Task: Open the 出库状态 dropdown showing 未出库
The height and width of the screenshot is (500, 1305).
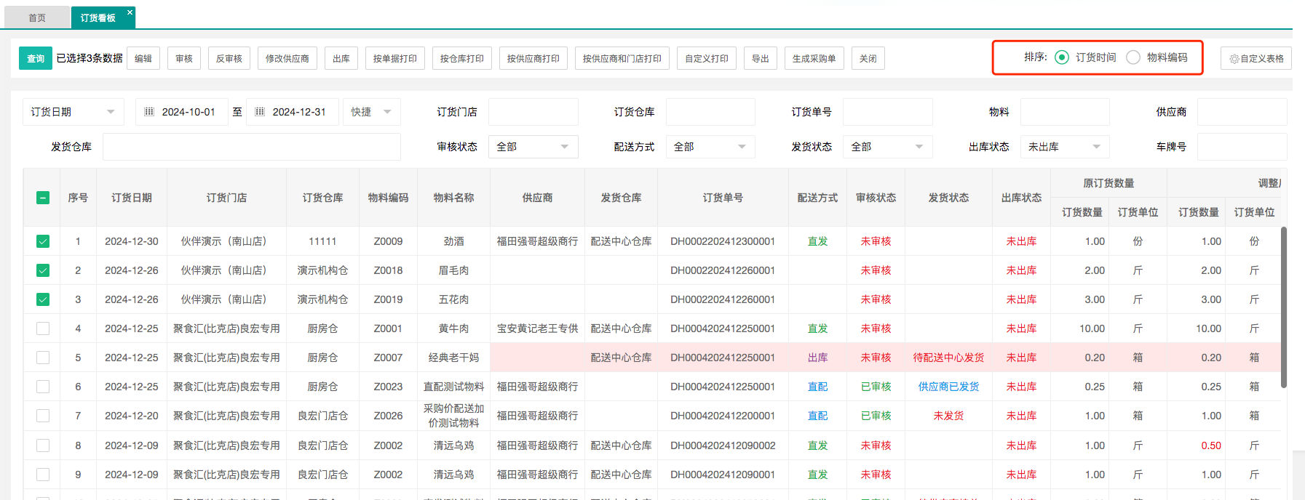Action: pyautogui.click(x=1064, y=147)
